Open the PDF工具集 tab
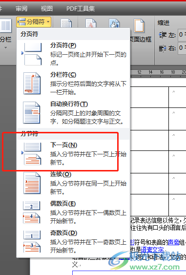The height and width of the screenshot is (275, 186). coord(81,8)
